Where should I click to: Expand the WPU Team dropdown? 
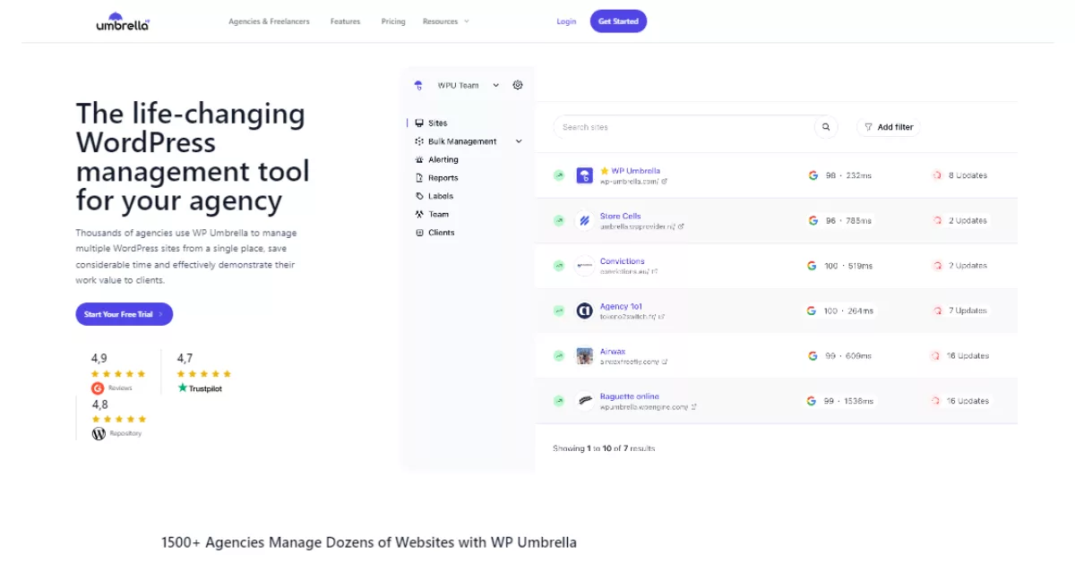coord(496,85)
